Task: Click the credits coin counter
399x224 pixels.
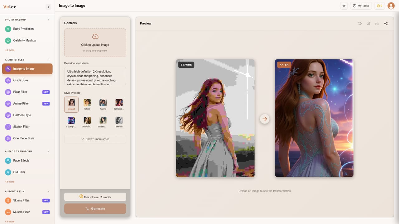Action: click(x=379, y=6)
